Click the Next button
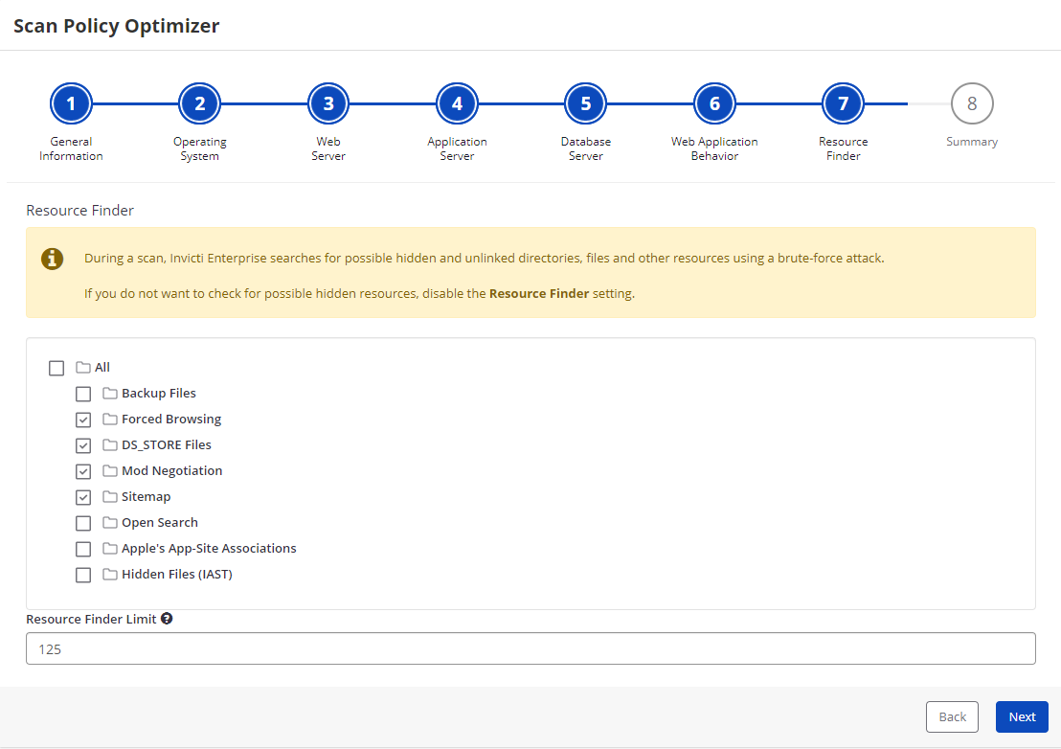Screen dimensions: 1061x749 point(1021,716)
